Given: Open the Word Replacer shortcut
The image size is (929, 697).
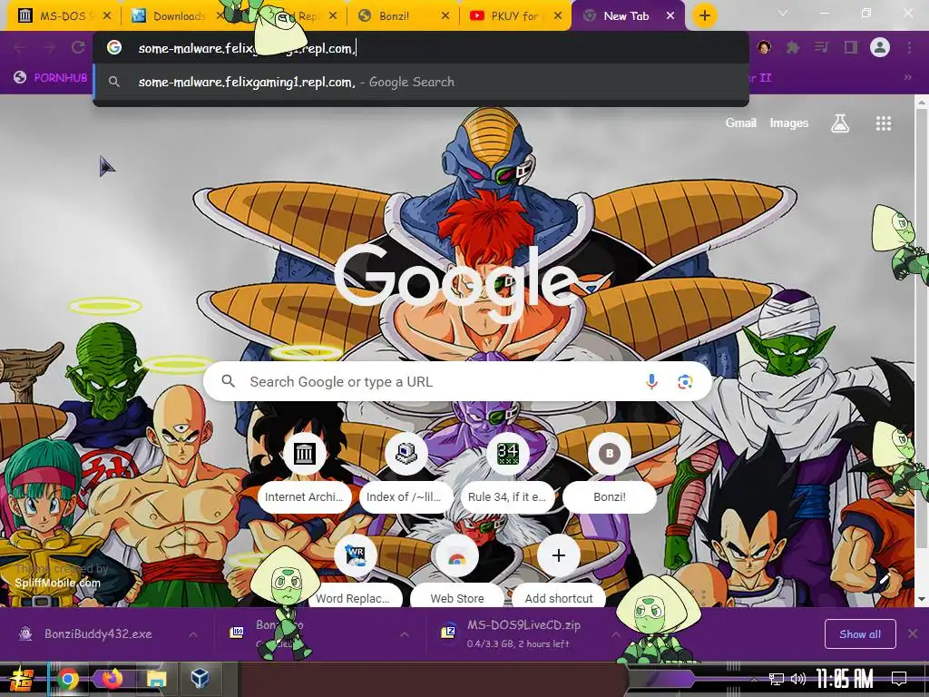Looking at the screenshot, I should coord(355,572).
